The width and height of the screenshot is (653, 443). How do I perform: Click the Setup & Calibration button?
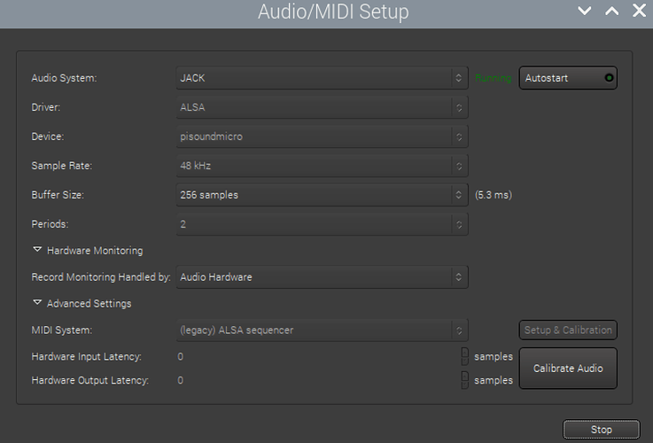(568, 330)
